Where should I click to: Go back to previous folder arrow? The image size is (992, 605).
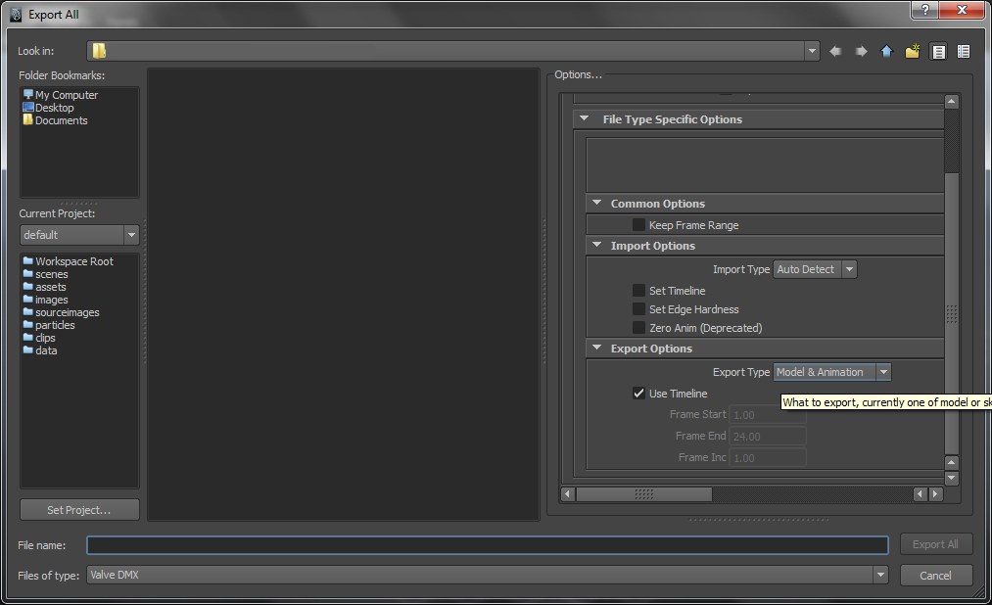tap(835, 51)
